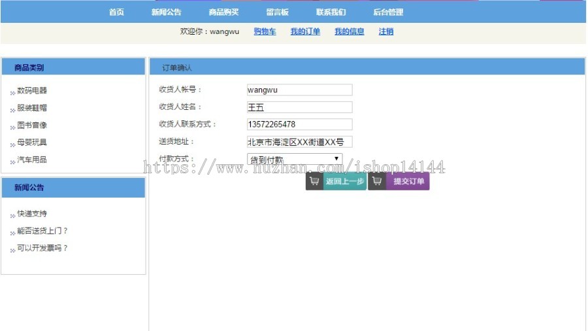This screenshot has width=588, height=331.
Task: Click the 收货人帐号 field with wangwu
Action: click(x=300, y=90)
